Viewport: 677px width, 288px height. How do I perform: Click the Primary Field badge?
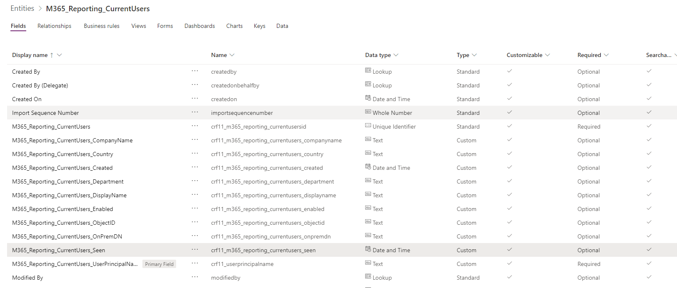pyautogui.click(x=159, y=264)
